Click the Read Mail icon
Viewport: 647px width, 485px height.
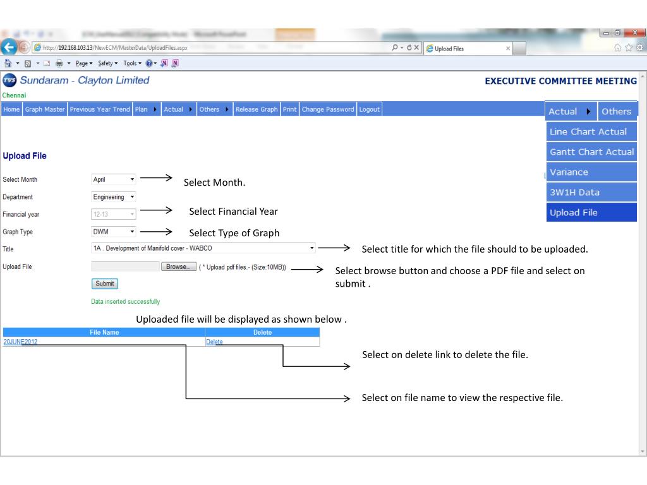point(47,63)
